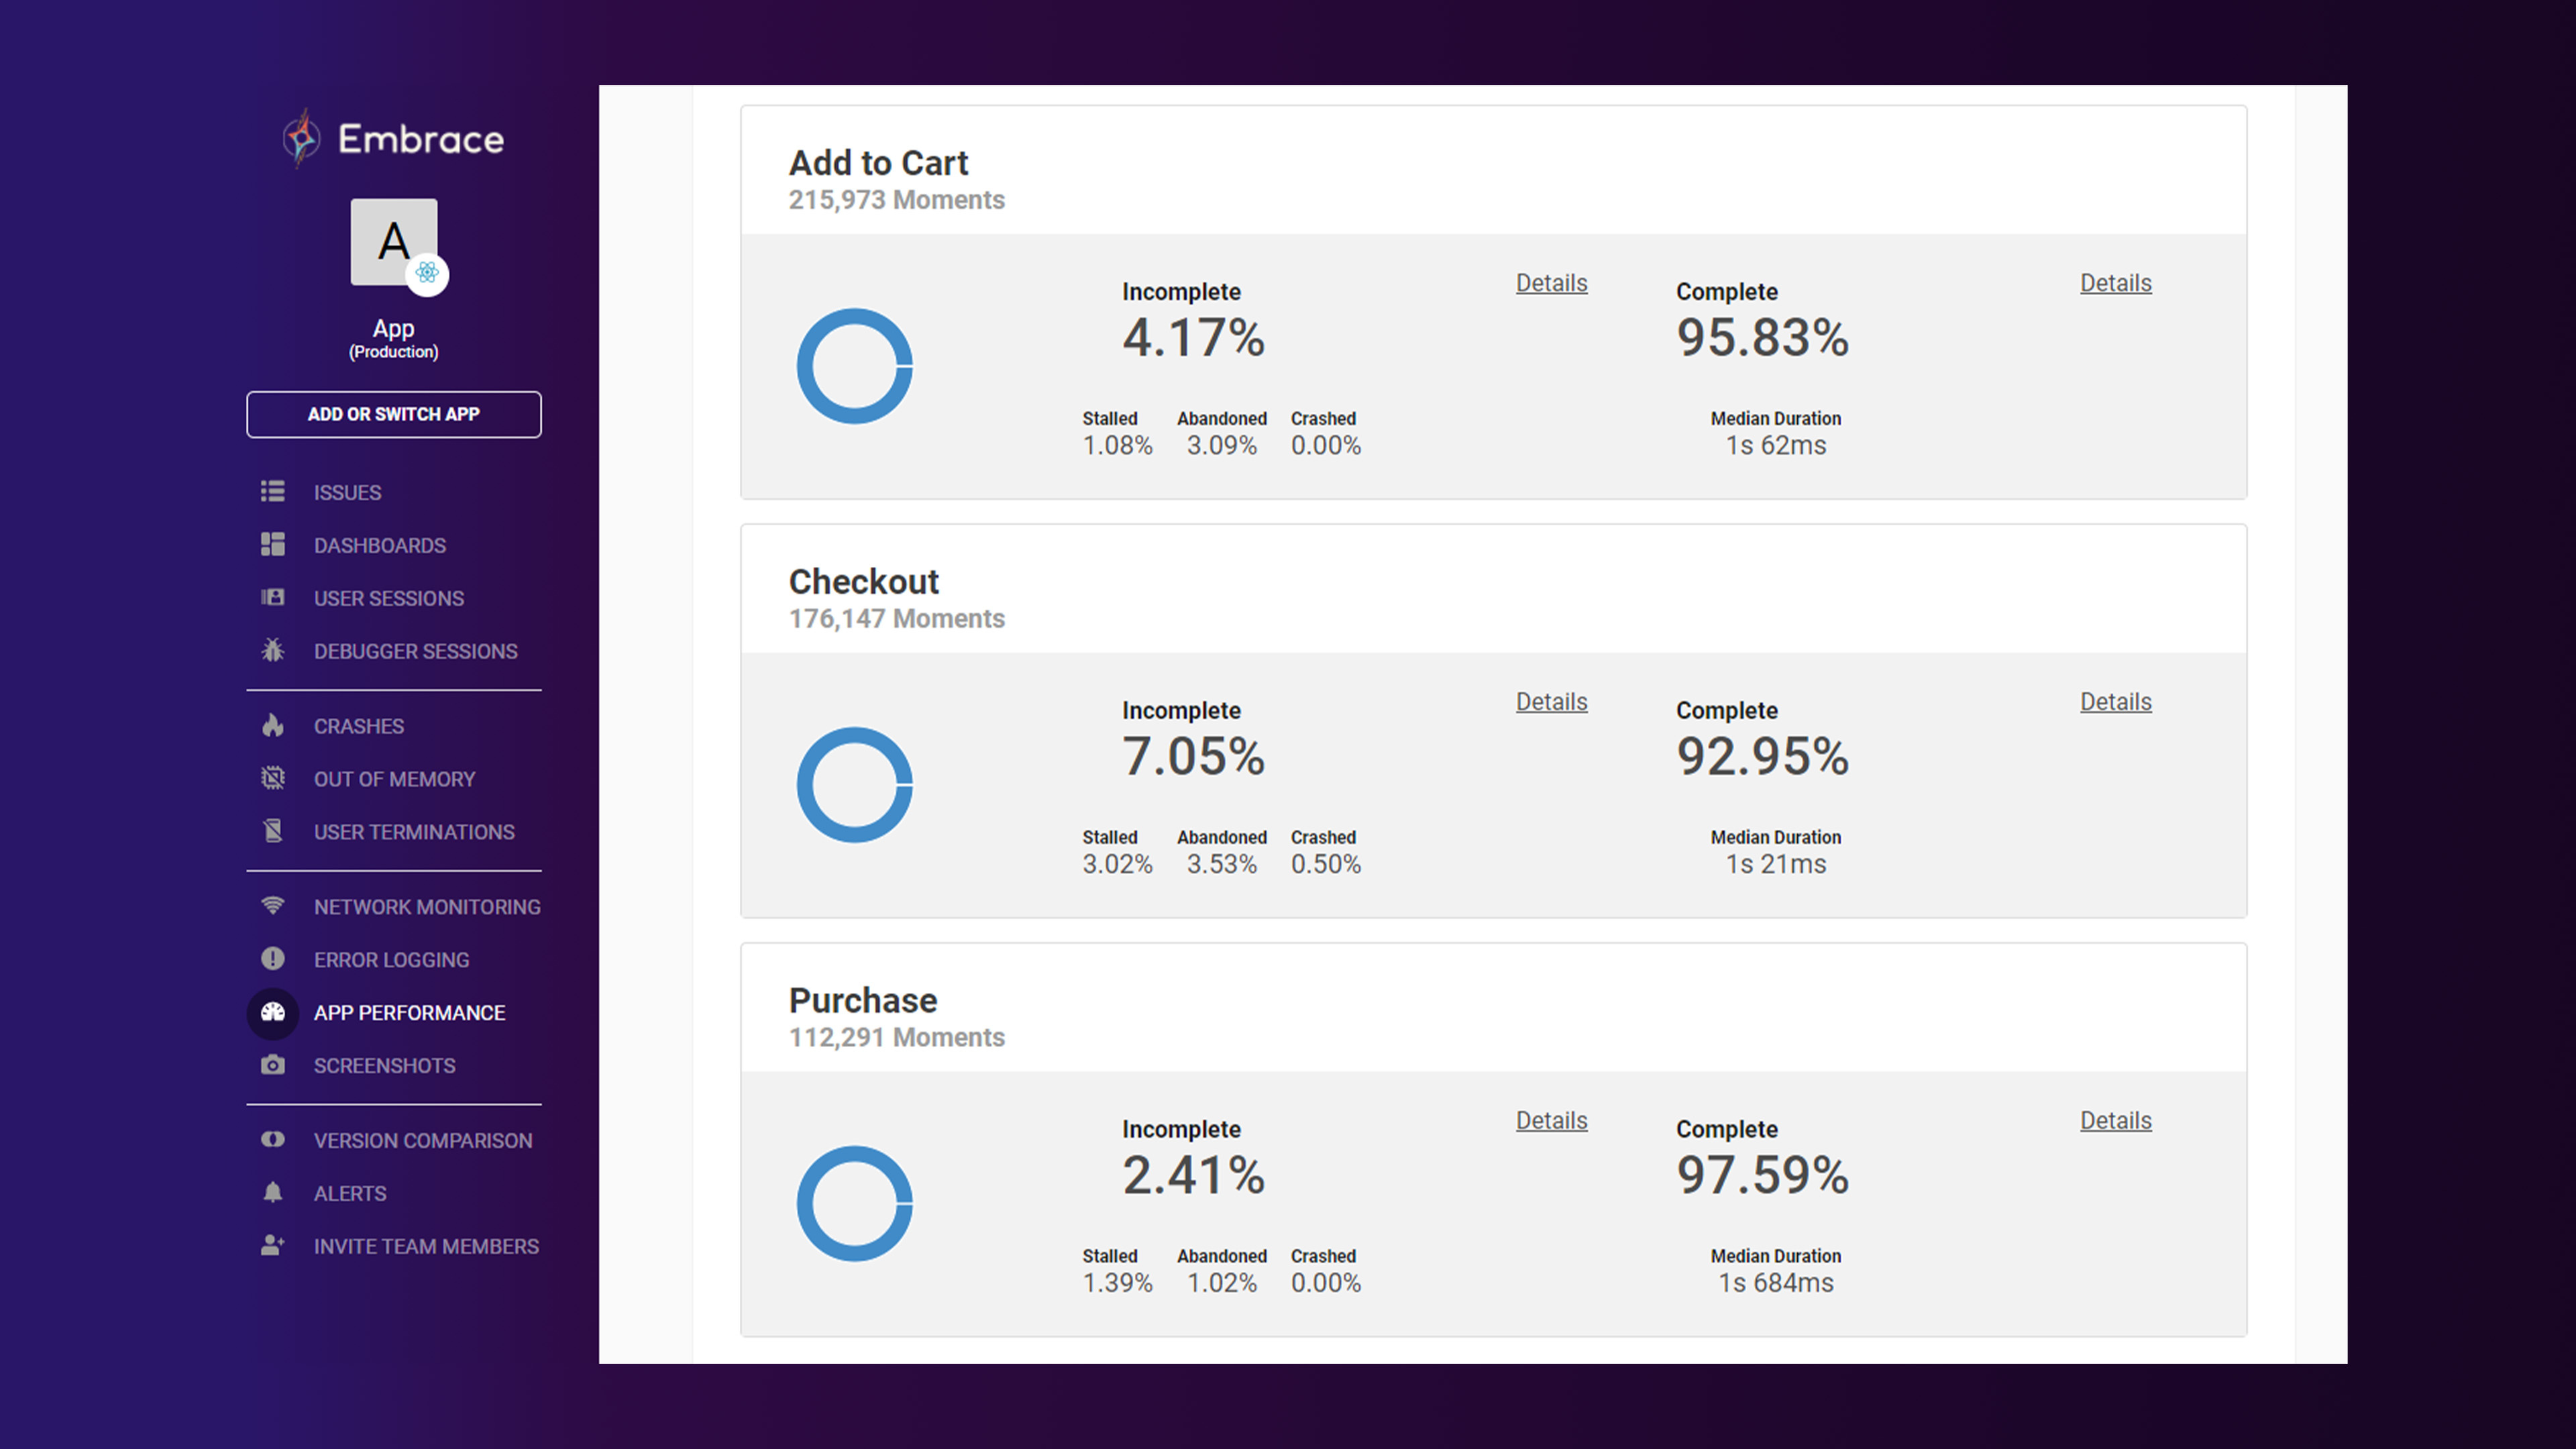This screenshot has width=2576, height=1449.
Task: Click the Invite Team Members person icon
Action: coord(272,1246)
